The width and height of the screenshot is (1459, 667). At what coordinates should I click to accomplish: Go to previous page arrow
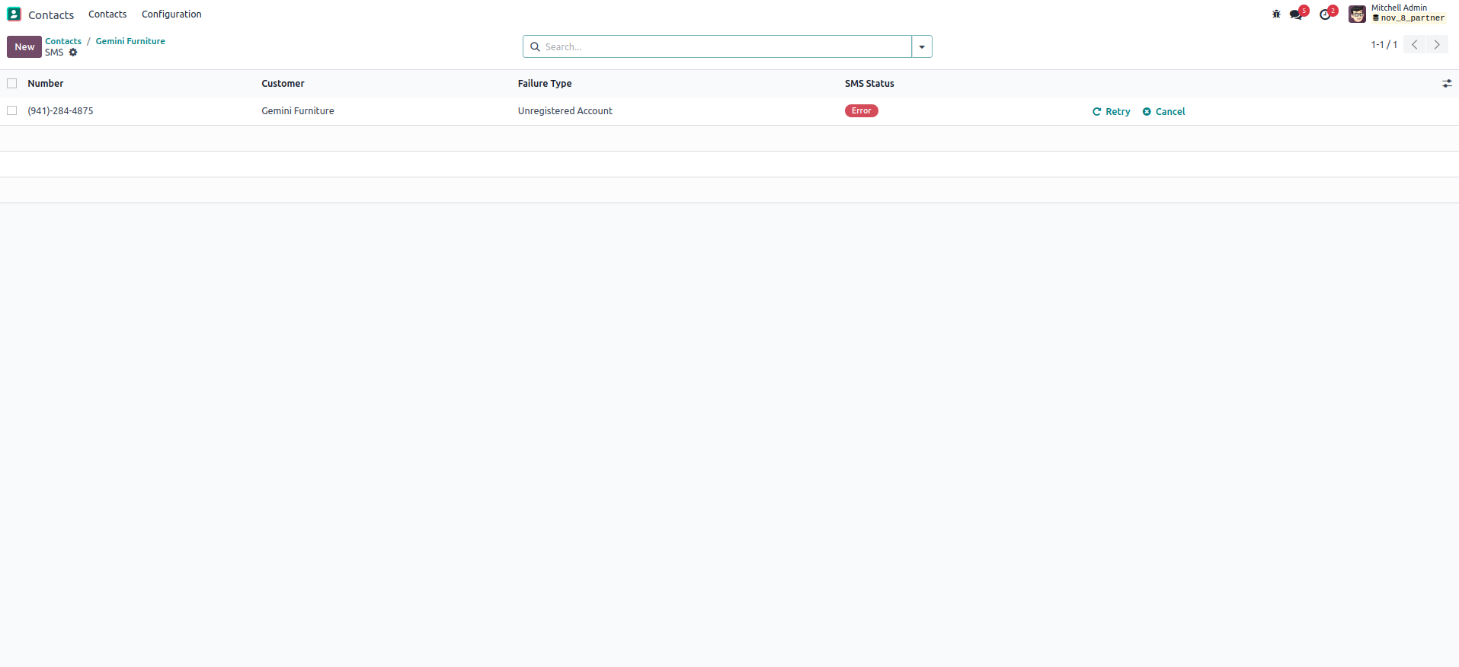[x=1415, y=45]
